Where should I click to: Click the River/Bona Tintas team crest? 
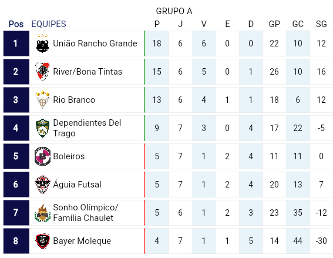[x=42, y=72]
